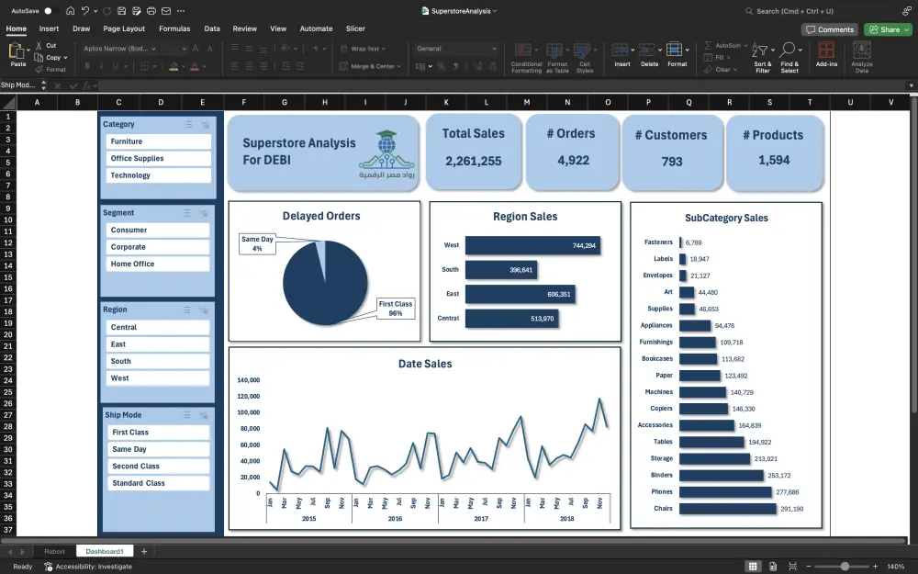Click the Delete cells icon
Image resolution: width=918 pixels, height=574 pixels.
pos(646,50)
